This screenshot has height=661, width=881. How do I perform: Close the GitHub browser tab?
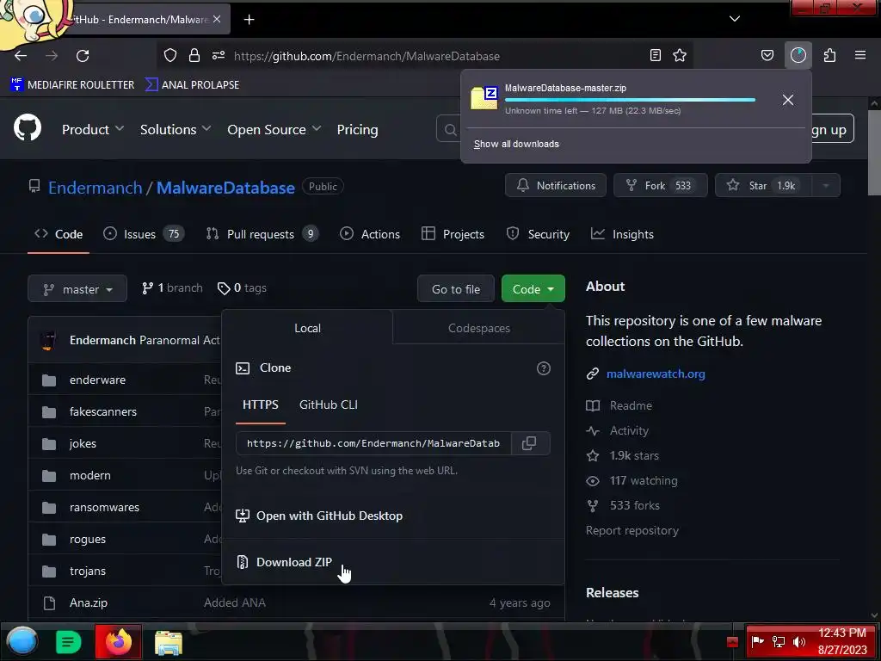coord(217,19)
